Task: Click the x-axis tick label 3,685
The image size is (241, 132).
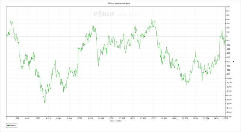Action: 38,118
